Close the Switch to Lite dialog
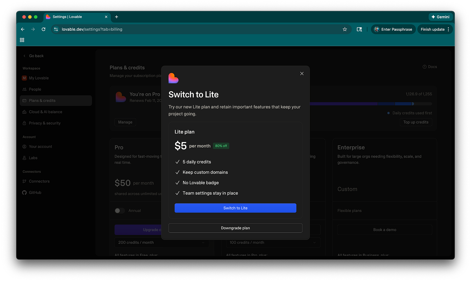The image size is (471, 281). 302,74
